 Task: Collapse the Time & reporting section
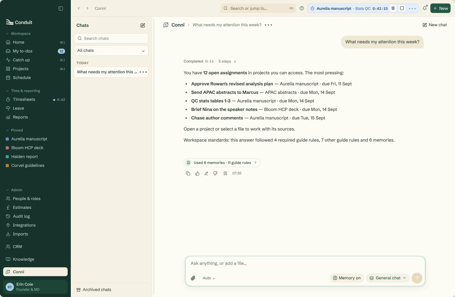pyautogui.click(x=23, y=91)
